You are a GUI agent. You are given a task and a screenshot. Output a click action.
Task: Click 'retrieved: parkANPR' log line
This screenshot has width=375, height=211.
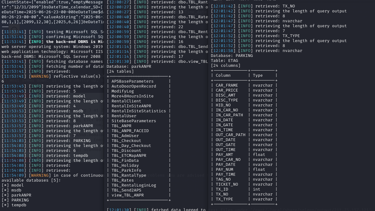[x=47, y=126]
